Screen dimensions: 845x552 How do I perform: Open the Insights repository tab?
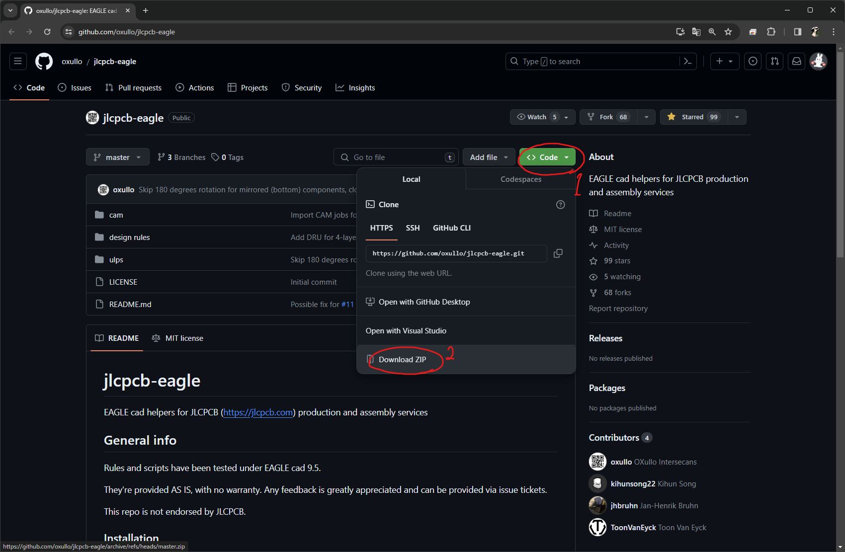(x=355, y=88)
